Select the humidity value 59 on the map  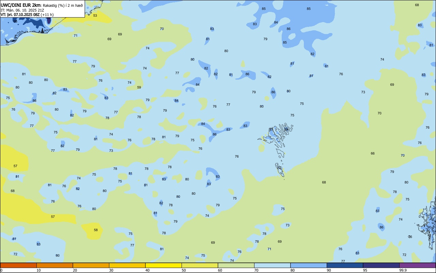tap(139, 87)
